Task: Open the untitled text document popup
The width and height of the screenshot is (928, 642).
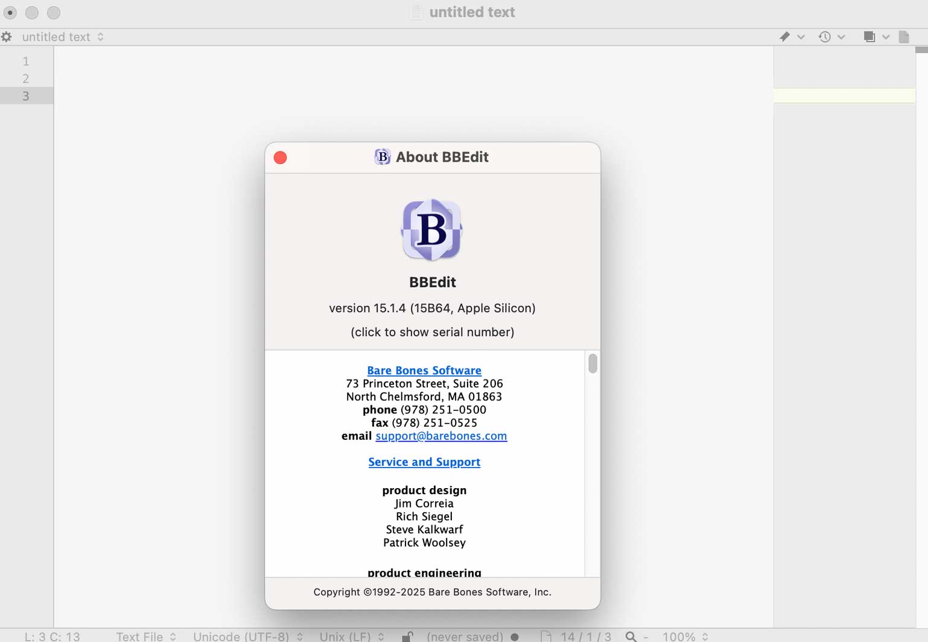Action: pyautogui.click(x=63, y=37)
